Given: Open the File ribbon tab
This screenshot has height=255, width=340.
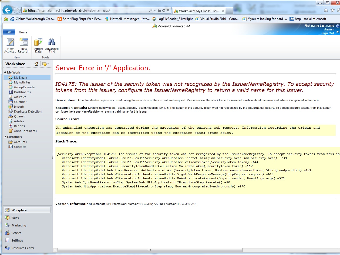Looking at the screenshot, I should (9, 32).
